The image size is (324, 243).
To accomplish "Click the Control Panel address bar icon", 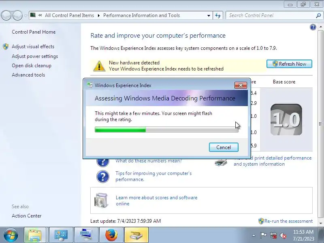I will [33, 15].
